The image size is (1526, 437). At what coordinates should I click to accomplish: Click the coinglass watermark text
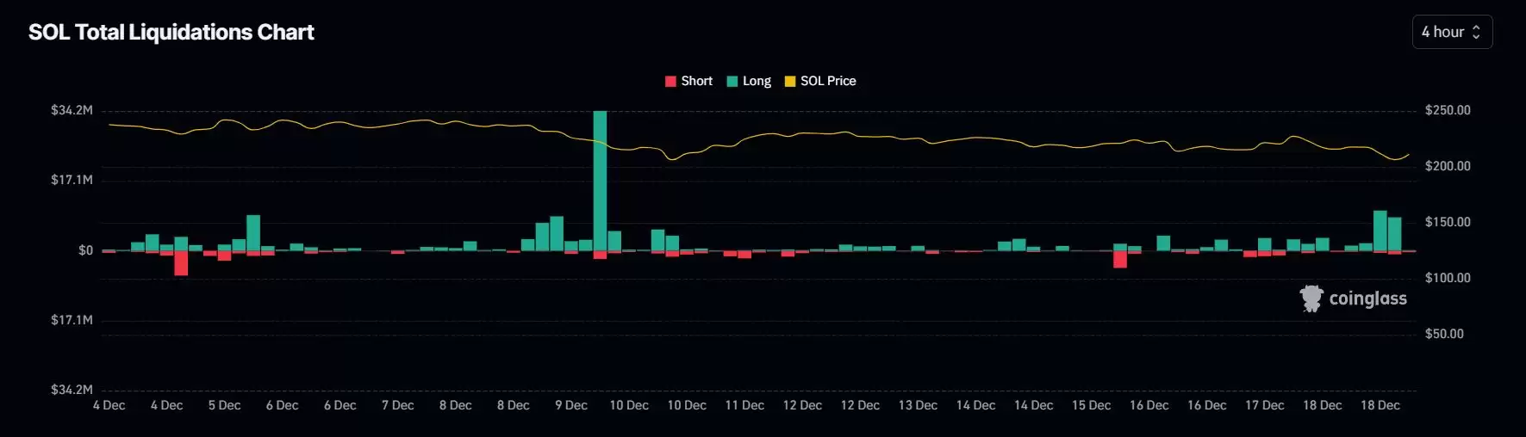1367,299
